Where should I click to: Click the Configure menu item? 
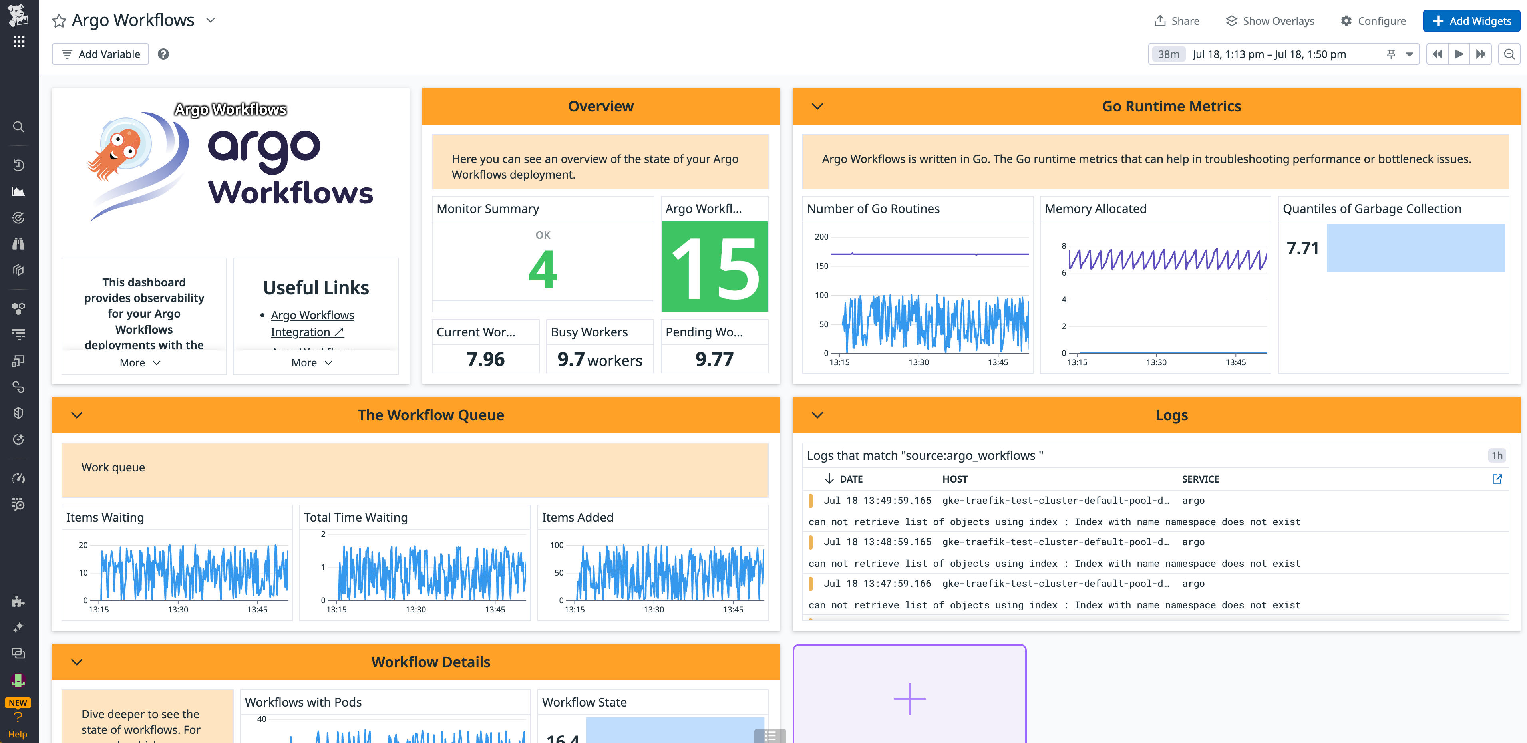(1373, 20)
